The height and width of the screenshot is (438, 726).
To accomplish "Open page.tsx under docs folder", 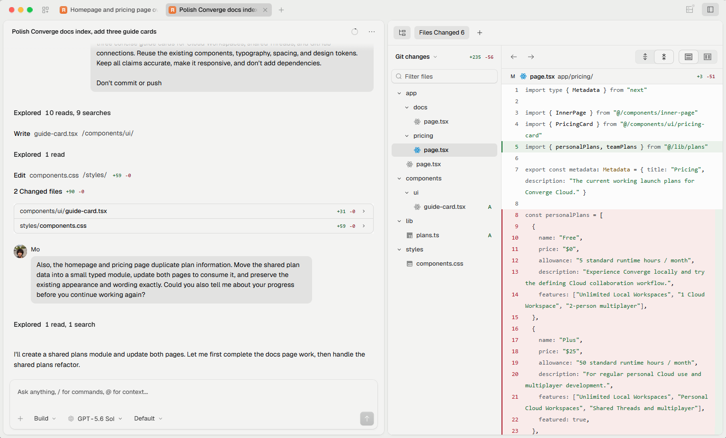I will click(445, 122).
